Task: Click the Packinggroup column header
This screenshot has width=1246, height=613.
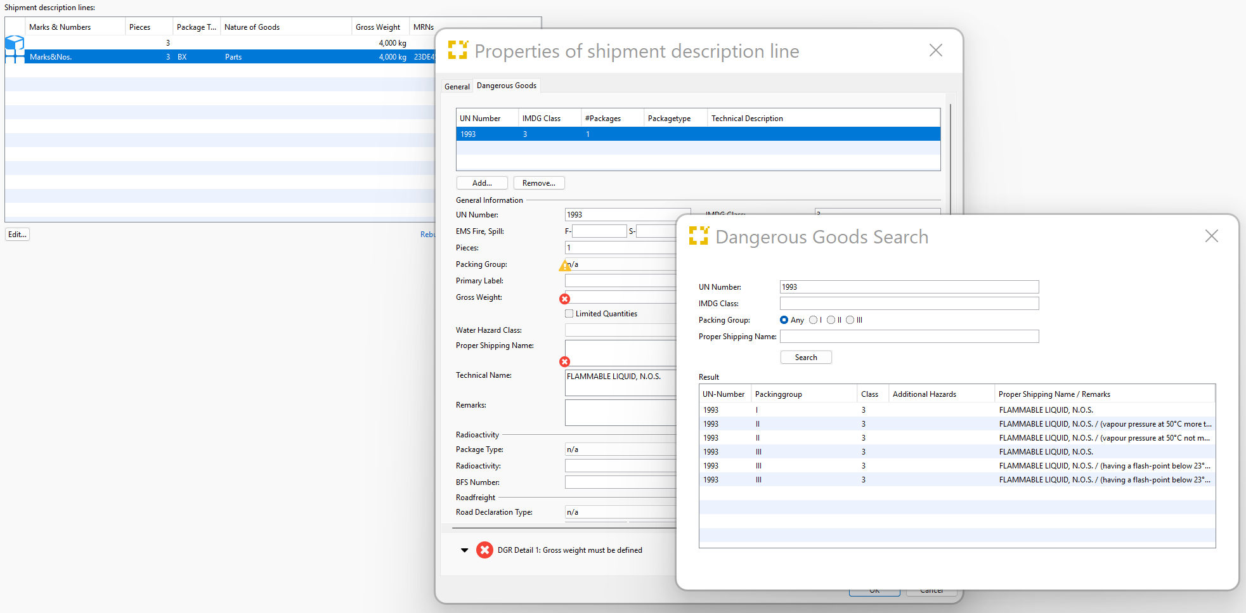Action: click(803, 394)
